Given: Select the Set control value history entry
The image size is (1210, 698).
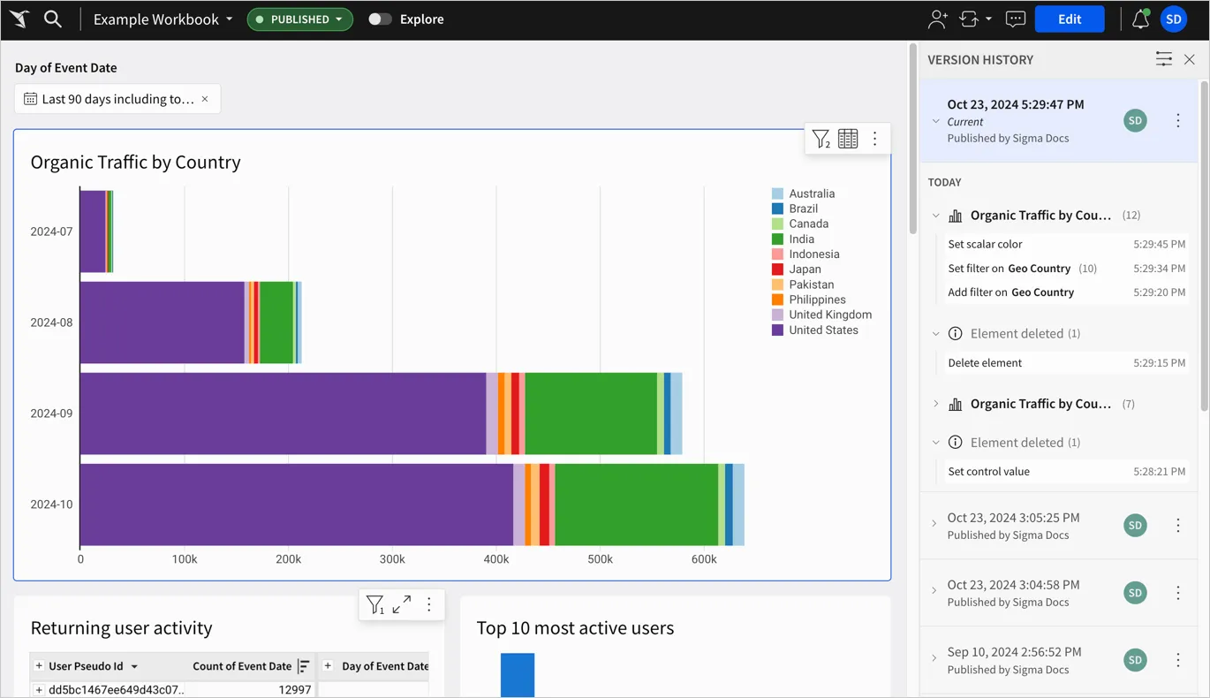Looking at the screenshot, I should [x=1066, y=471].
